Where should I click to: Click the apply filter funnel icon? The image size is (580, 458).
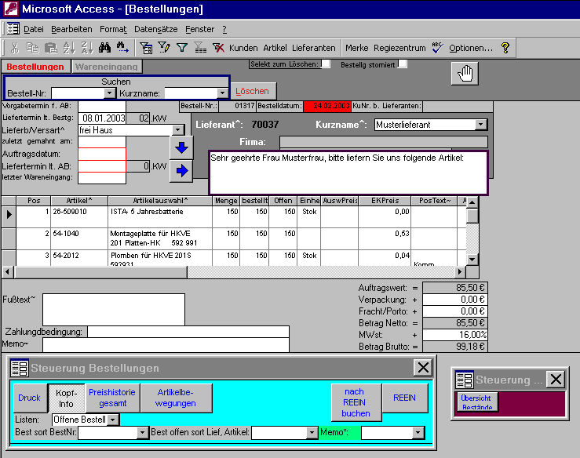click(x=182, y=48)
